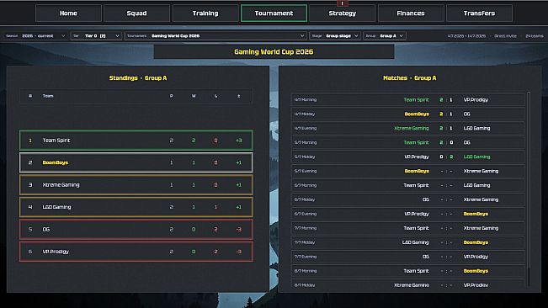Viewport: 548px width, 308px height.
Task: Open the VP.Prodigy vs LGD Gaming 0:2 match
Action: (408, 157)
